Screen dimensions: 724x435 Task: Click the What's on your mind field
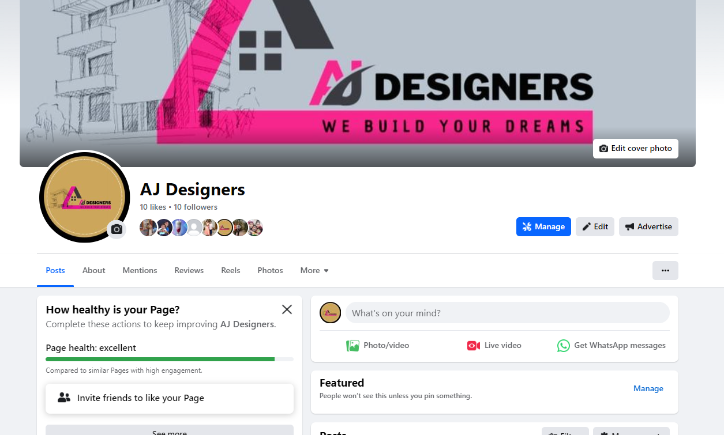(508, 313)
